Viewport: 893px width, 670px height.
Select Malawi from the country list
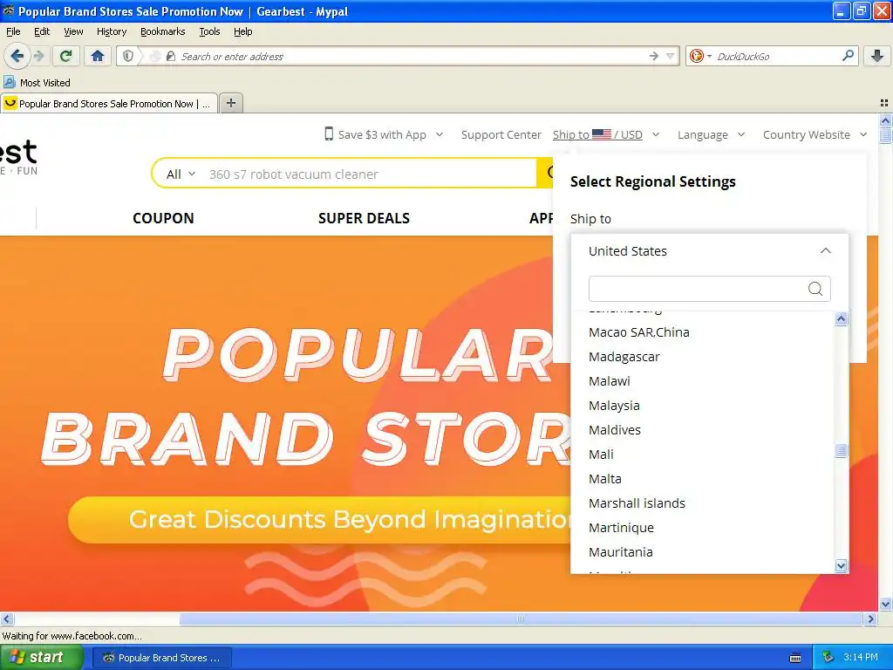coord(609,381)
